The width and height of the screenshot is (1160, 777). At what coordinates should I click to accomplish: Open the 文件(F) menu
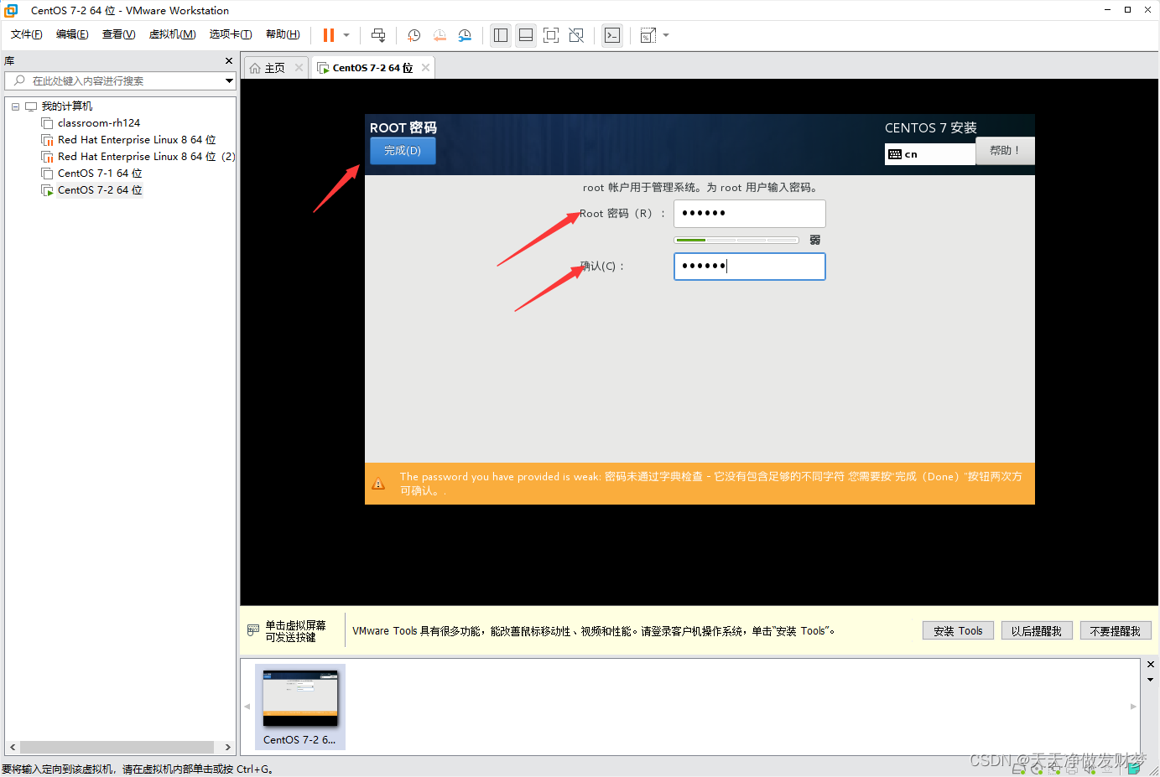(27, 34)
